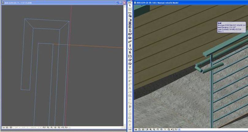Maximize the 1ST FLOOR plan window
Image resolution: width=248 pixels, height=132 pixels.
click(121, 3)
